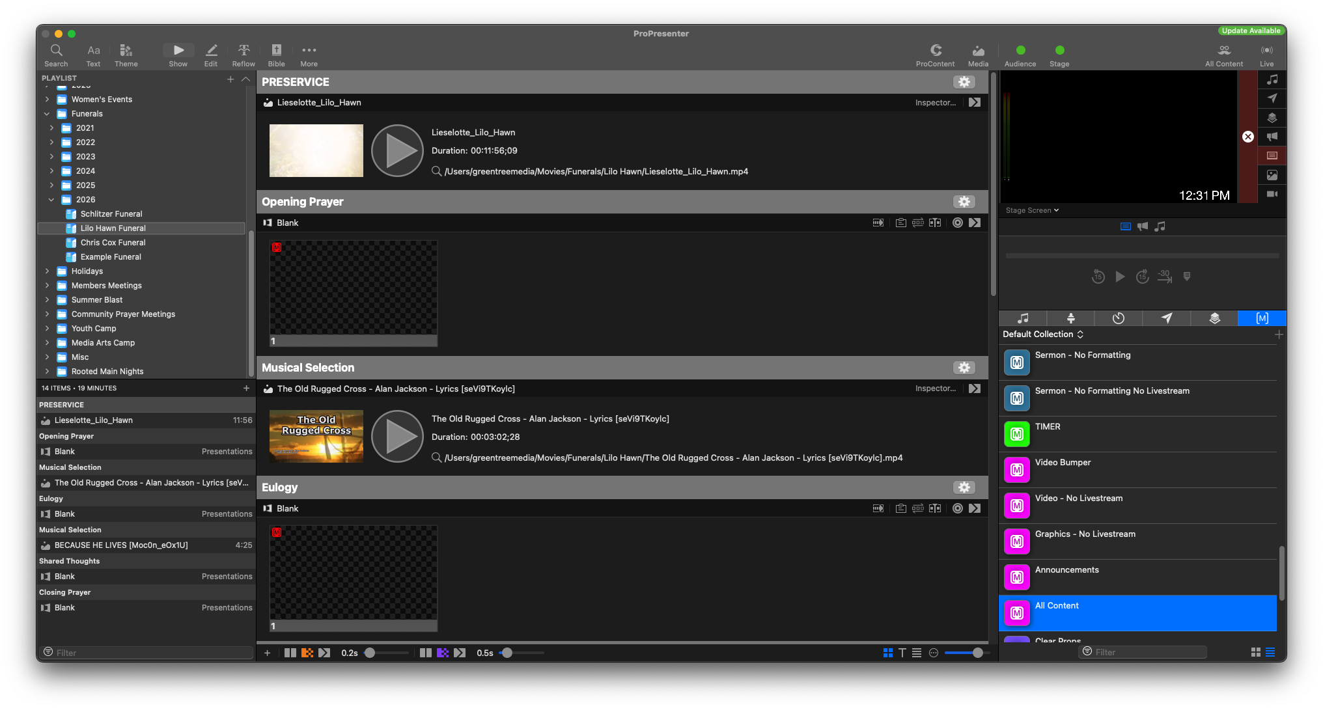The height and width of the screenshot is (710, 1323).
Task: Open settings gear for Eulogy header
Action: [964, 487]
